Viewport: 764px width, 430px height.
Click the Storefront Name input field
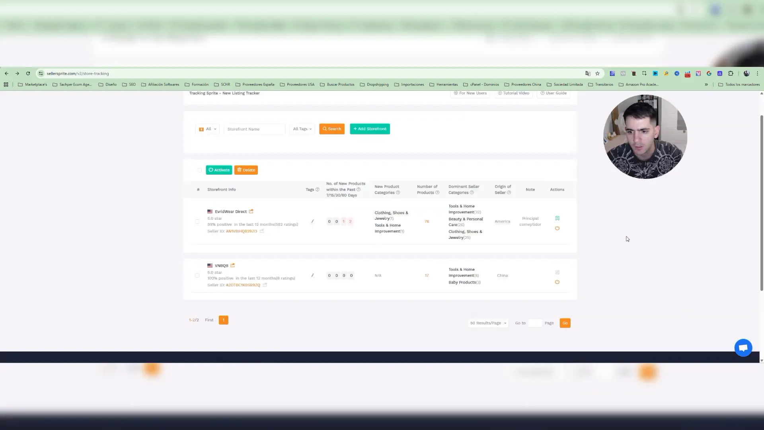pyautogui.click(x=255, y=129)
